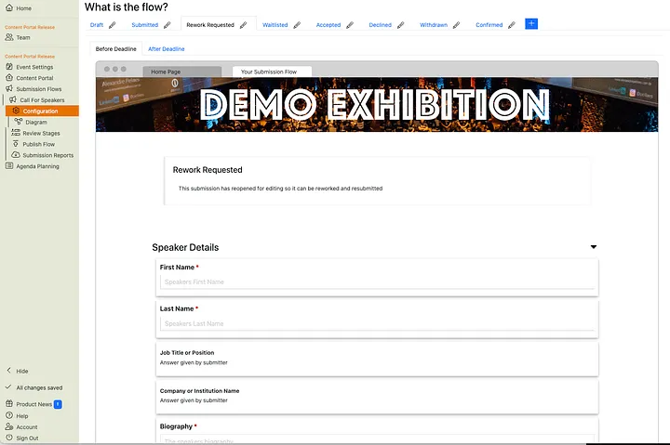Click the Content Portal icon
This screenshot has width=670, height=445.
tap(9, 78)
